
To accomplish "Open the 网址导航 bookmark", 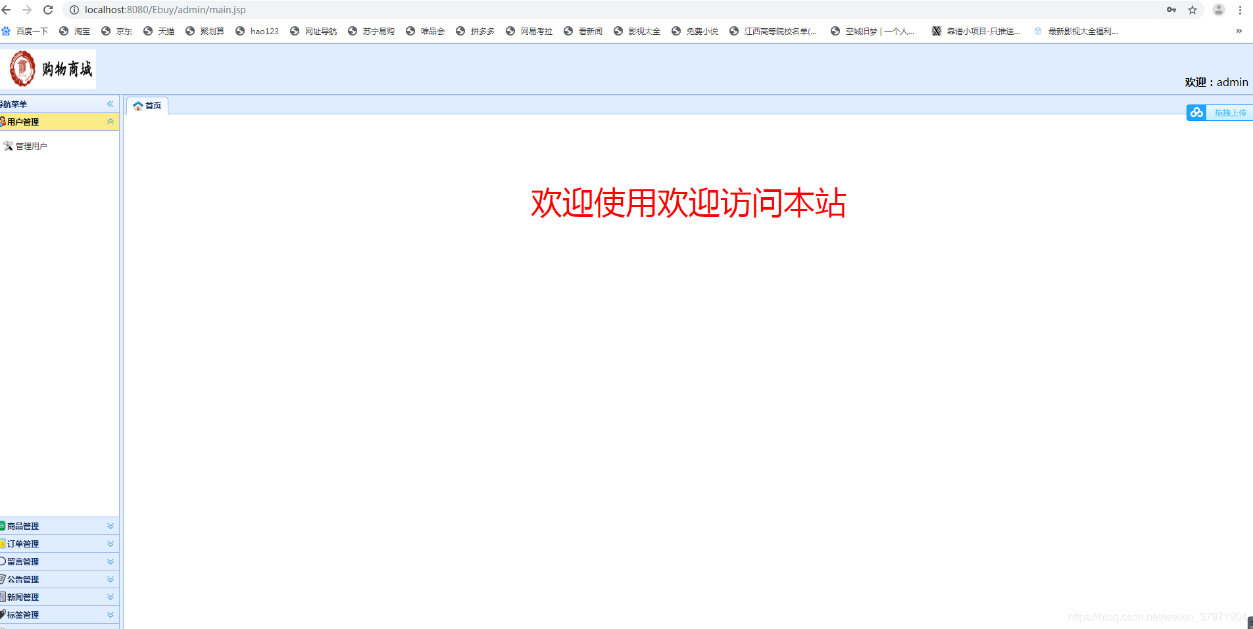I will 314,31.
